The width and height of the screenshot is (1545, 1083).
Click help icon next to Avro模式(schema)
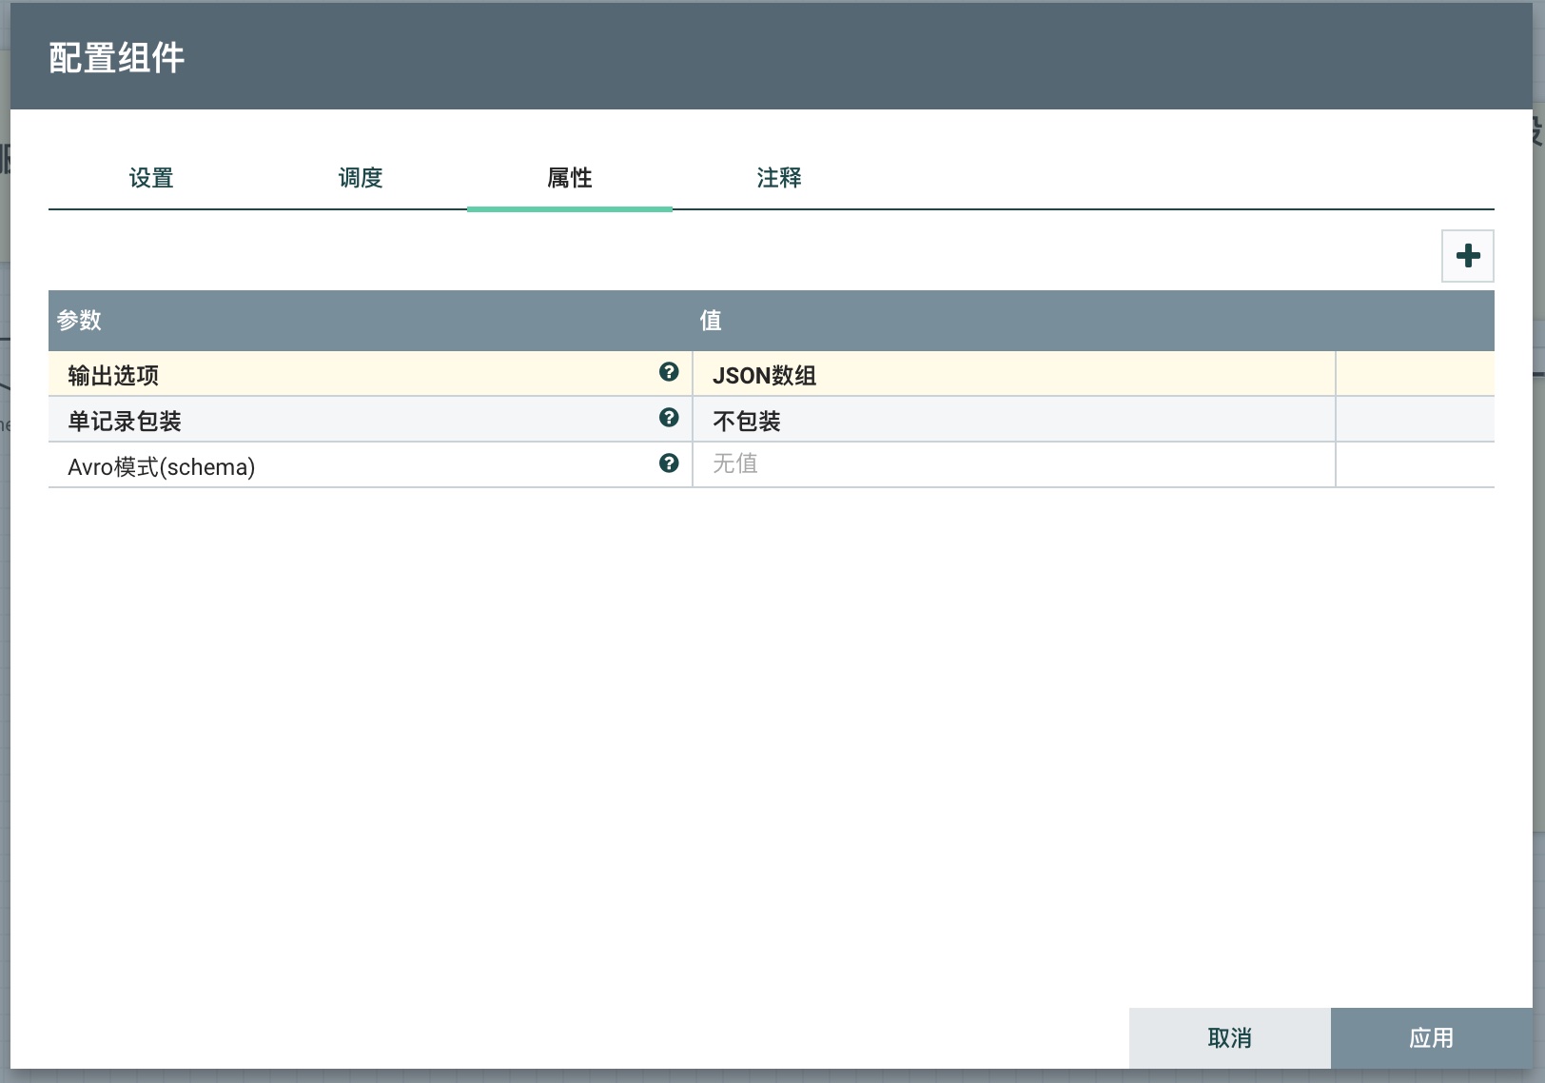coord(669,463)
